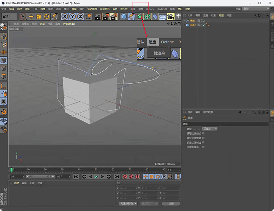
Task: Click the Light bulb icon
Action: point(178,16)
